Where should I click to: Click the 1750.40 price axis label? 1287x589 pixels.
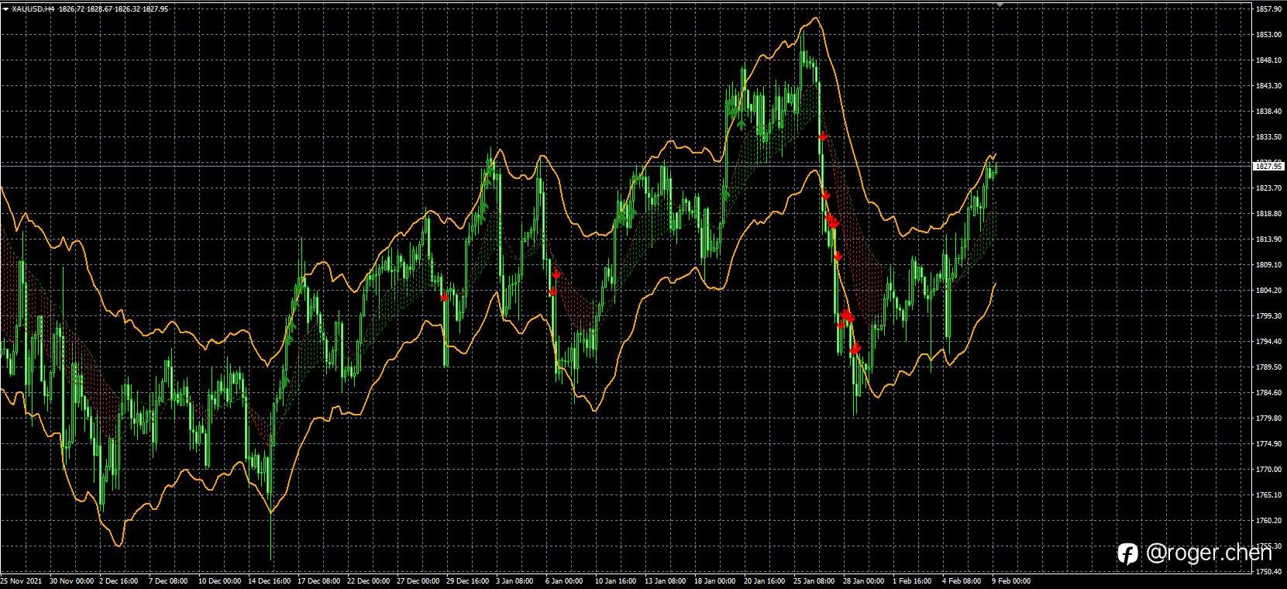coord(1268,572)
